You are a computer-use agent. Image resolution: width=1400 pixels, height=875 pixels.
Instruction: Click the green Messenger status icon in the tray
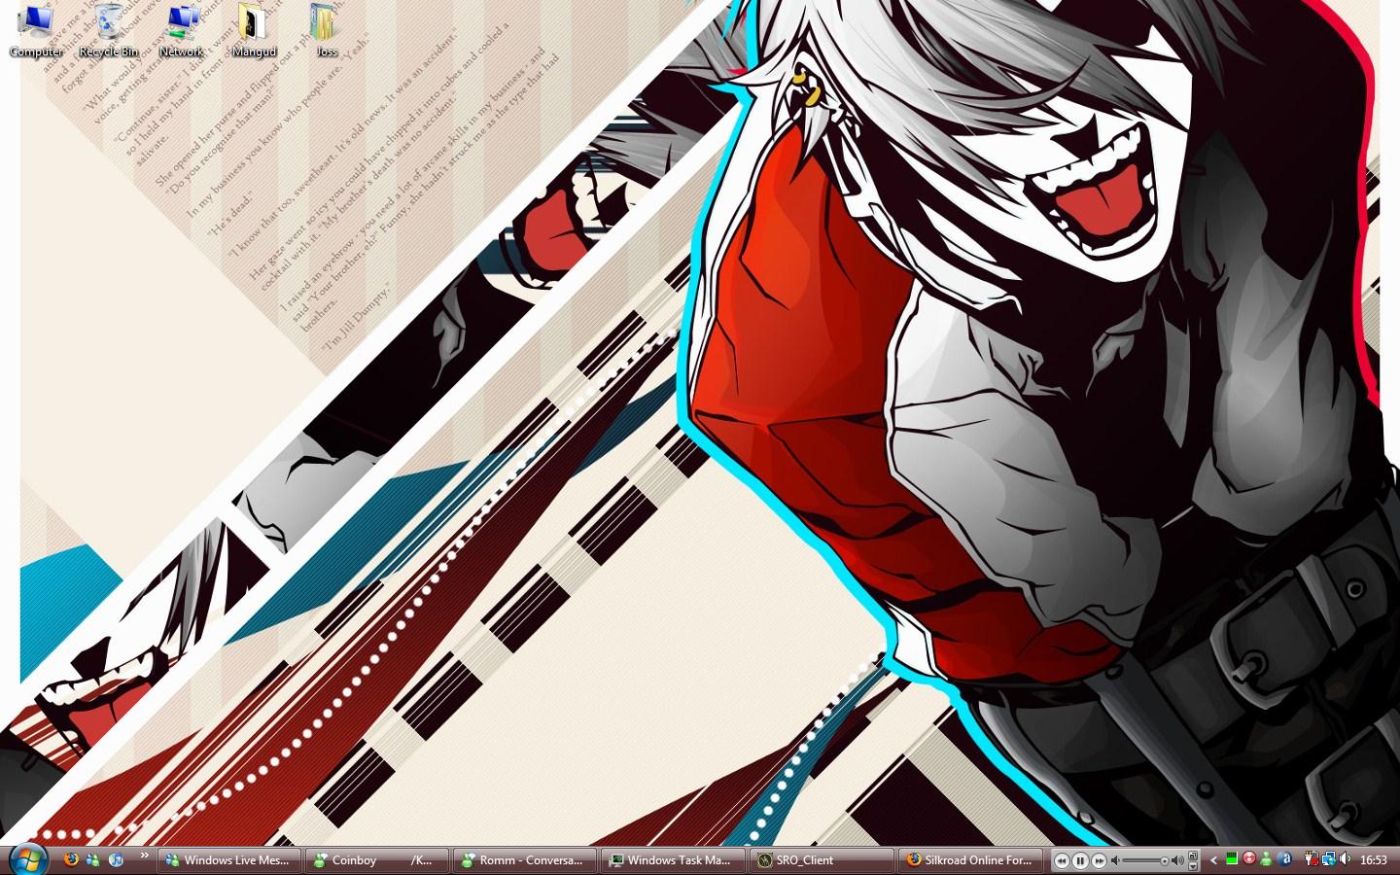1266,860
